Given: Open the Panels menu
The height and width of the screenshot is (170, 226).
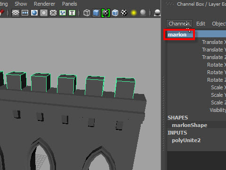Looking at the screenshot, I should [x=70, y=4].
